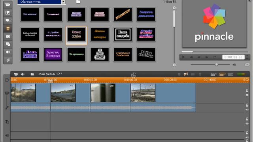Select the 'Наша свадьба' title thumbnail
The width and height of the screenshot is (253, 142).
[123, 34]
